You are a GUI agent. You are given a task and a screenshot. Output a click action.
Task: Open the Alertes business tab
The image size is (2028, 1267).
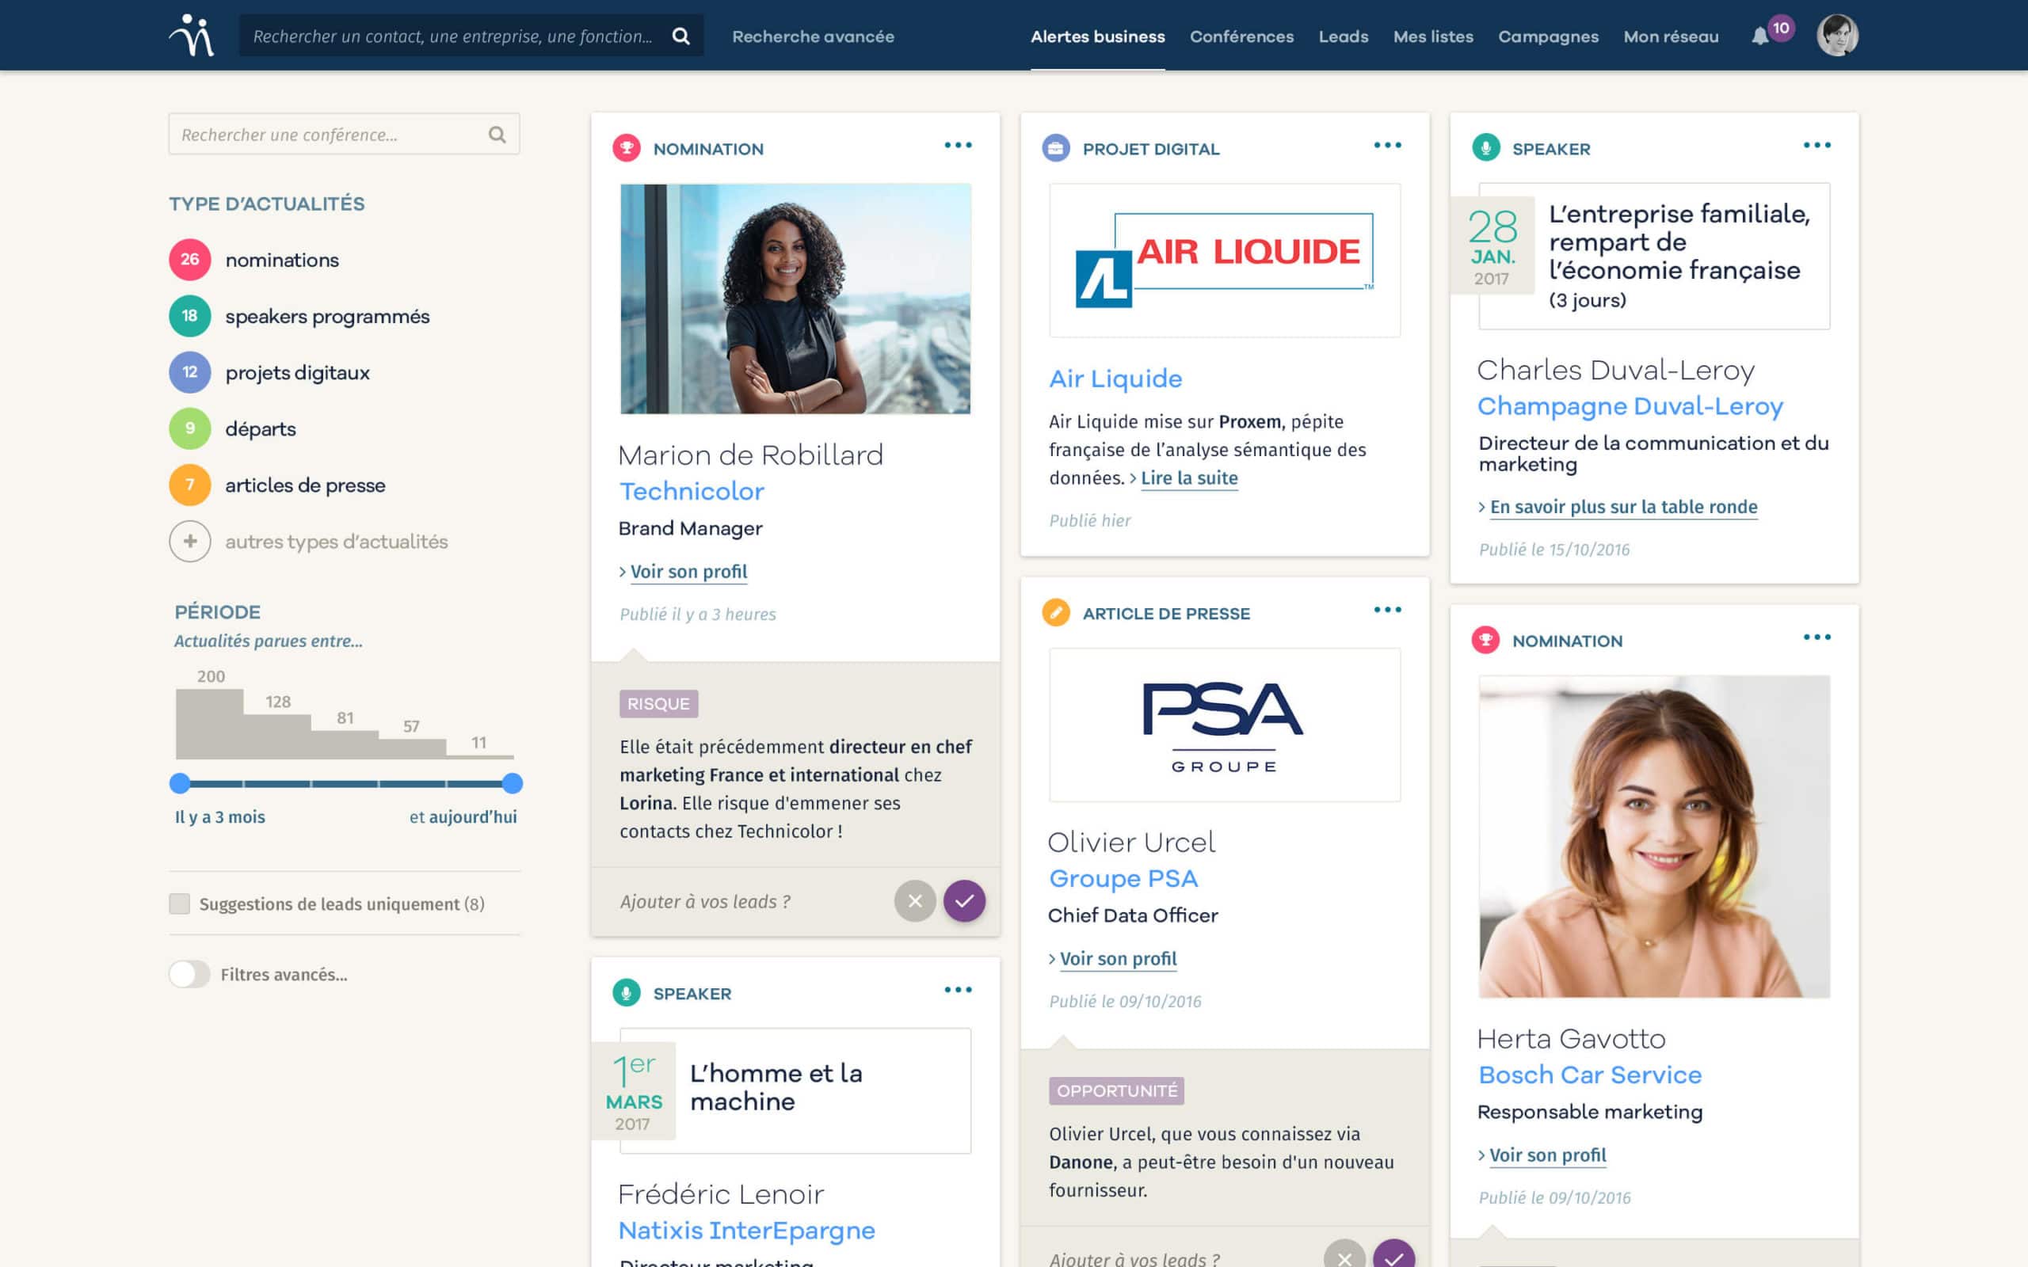(x=1098, y=37)
